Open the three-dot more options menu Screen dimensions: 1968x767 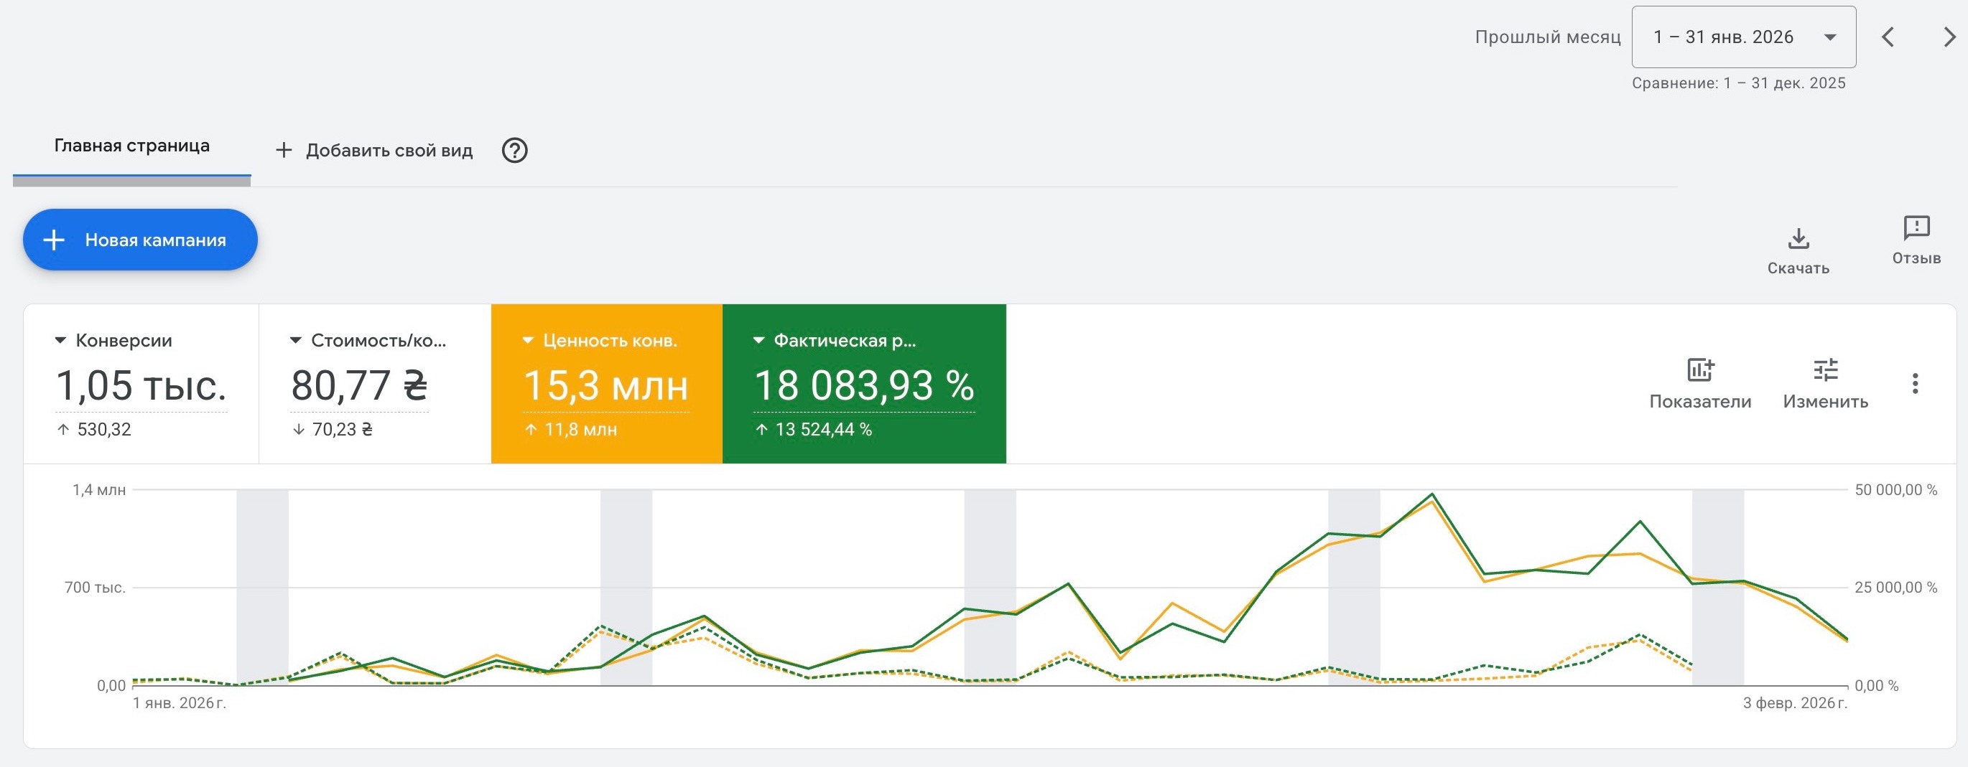tap(1915, 384)
